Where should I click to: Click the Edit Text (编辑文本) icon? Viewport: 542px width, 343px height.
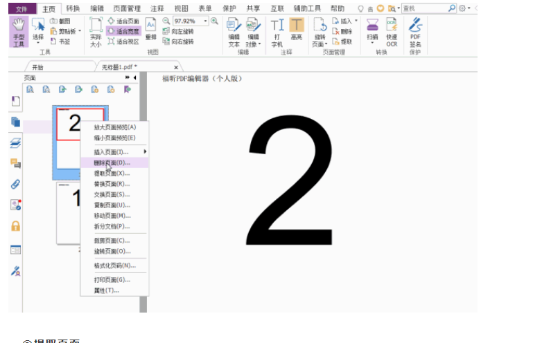(x=234, y=31)
